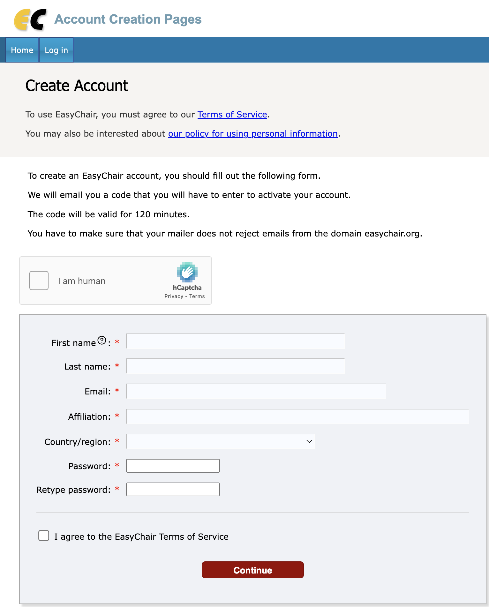The height and width of the screenshot is (607, 489).
Task: Click the Password input box
Action: coord(173,466)
